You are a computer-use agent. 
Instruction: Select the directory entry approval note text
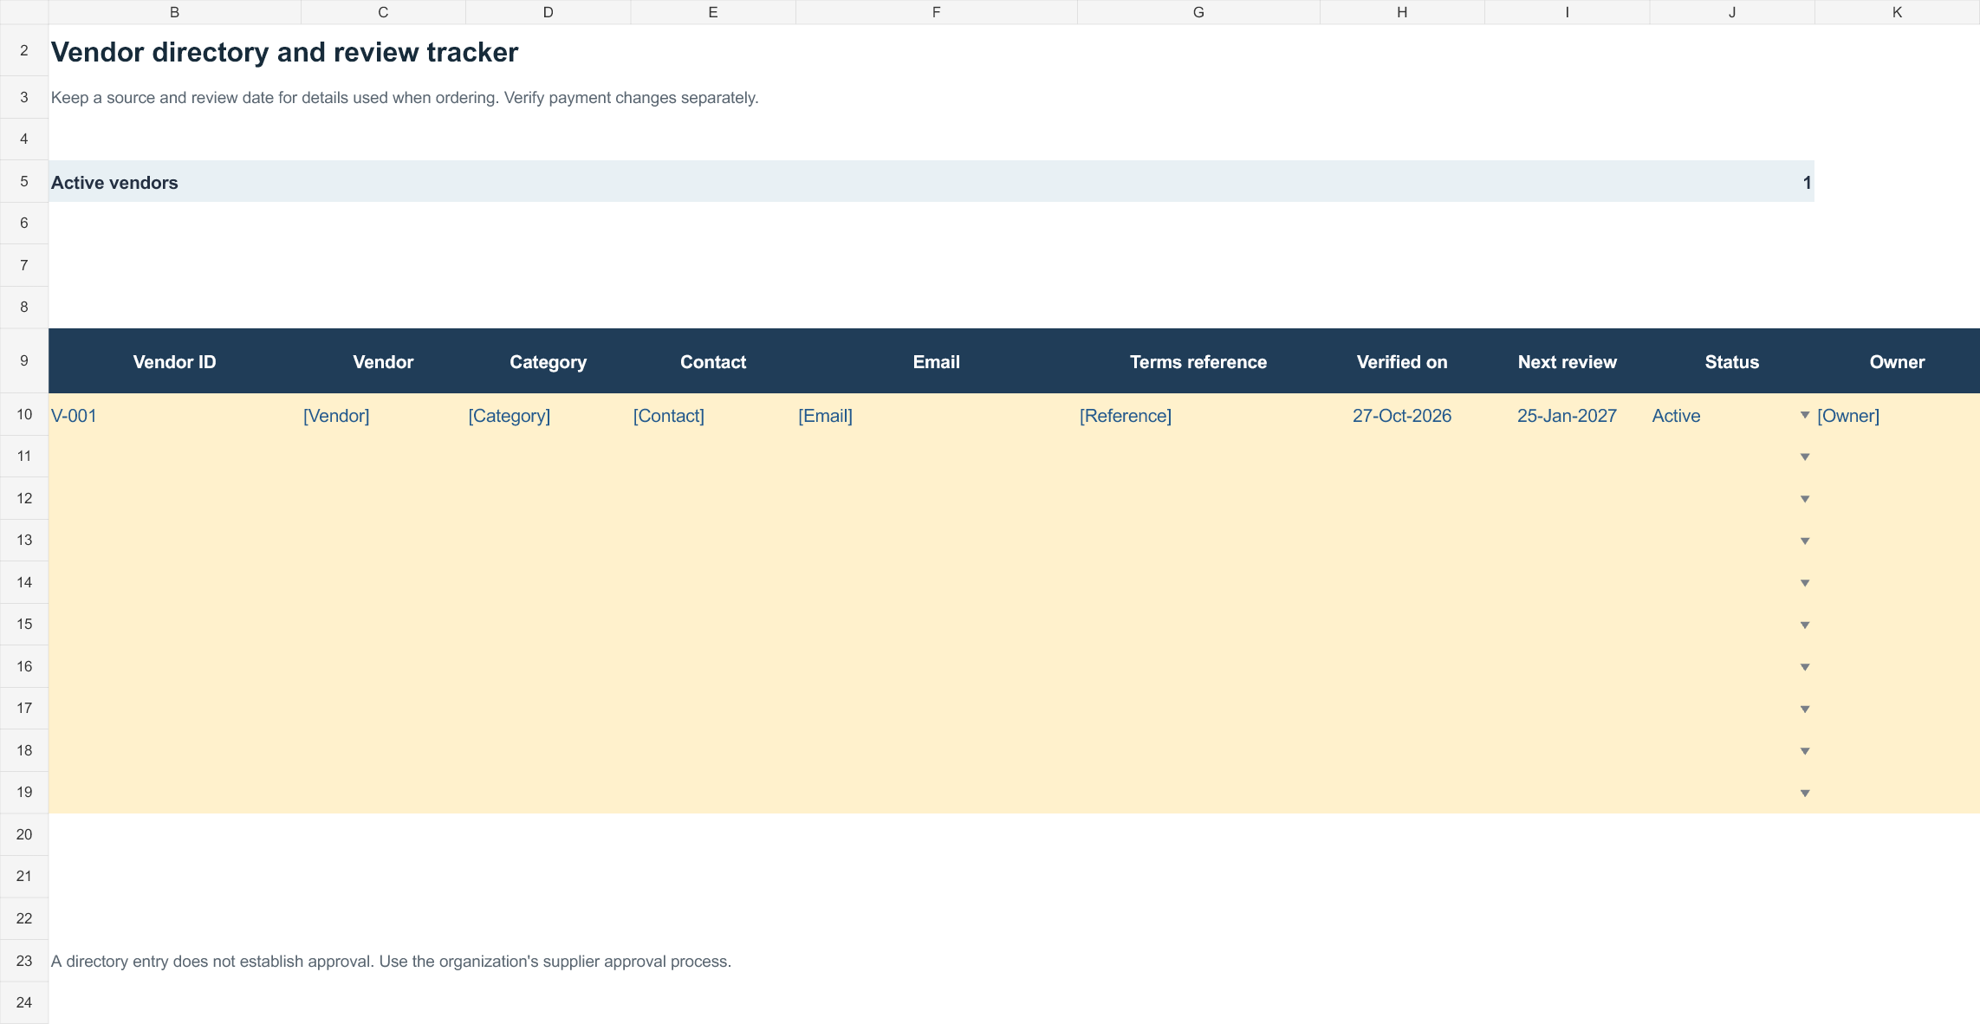(391, 961)
